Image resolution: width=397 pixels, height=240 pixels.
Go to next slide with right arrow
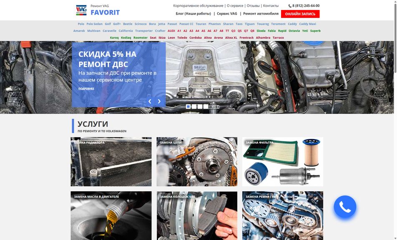(159, 101)
